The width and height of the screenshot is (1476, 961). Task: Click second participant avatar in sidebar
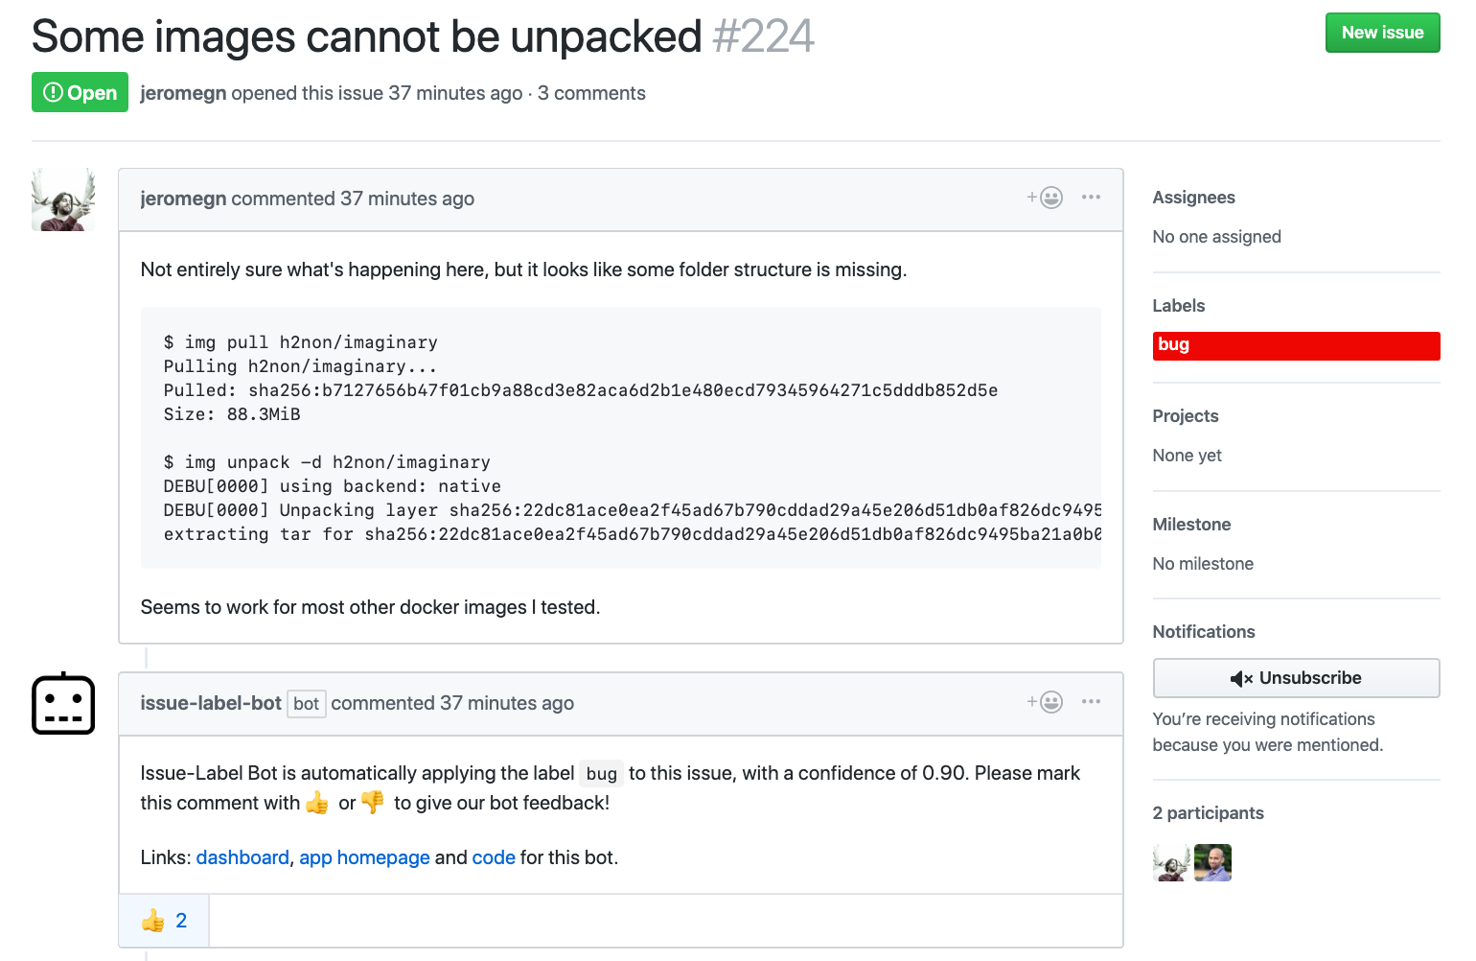1213,863
